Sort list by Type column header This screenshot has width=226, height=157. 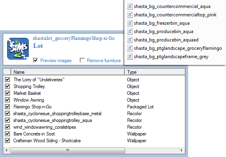(155, 72)
